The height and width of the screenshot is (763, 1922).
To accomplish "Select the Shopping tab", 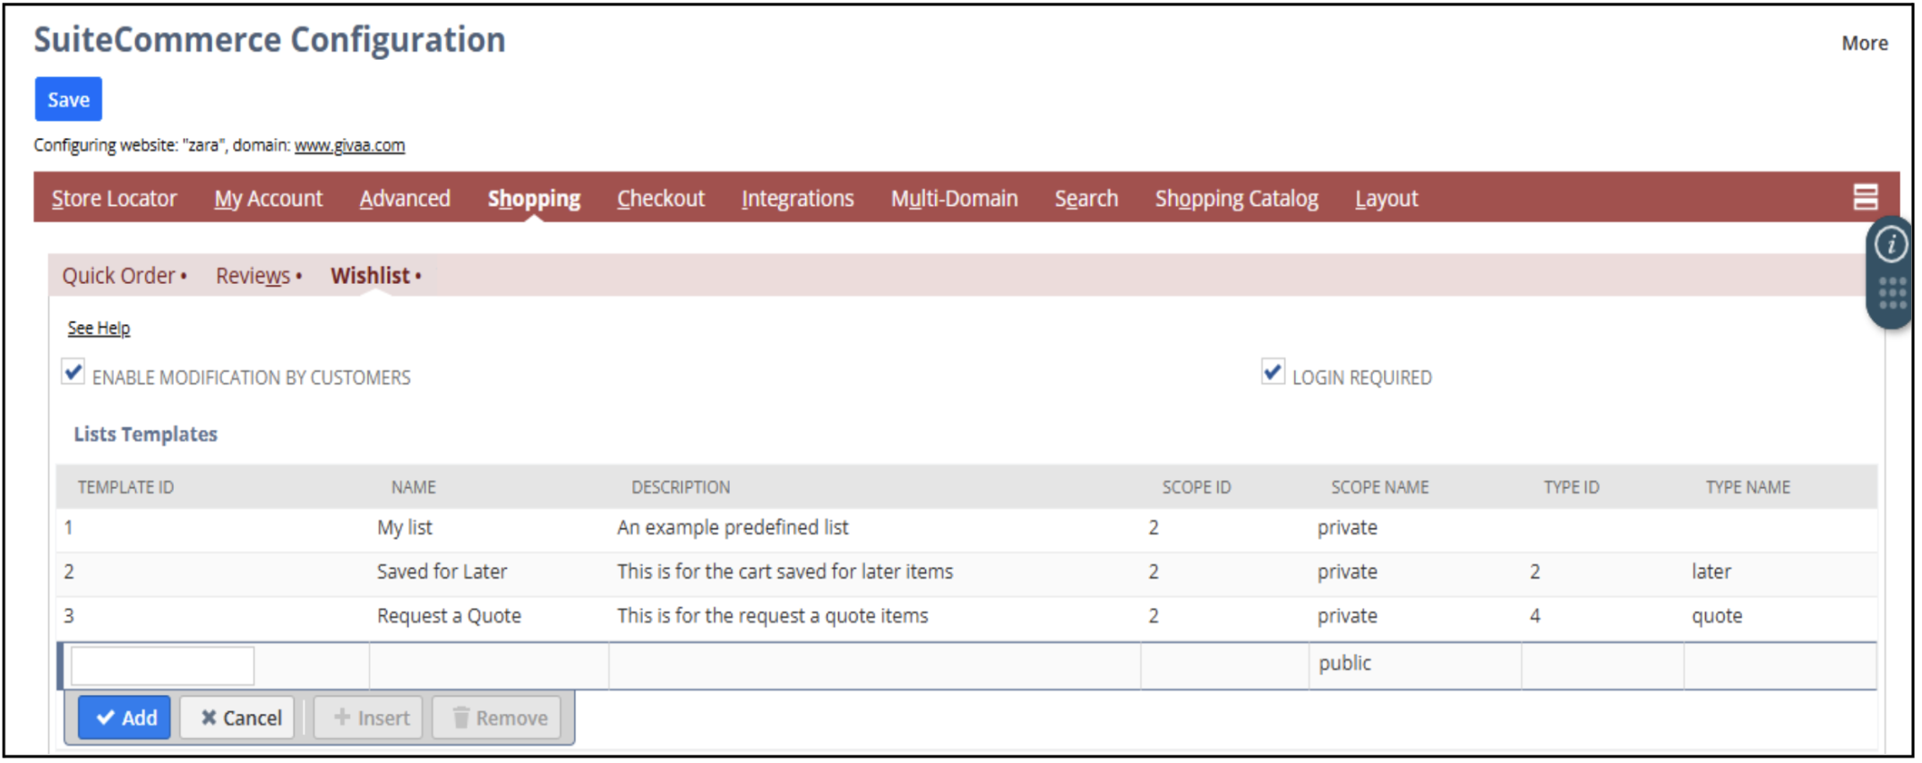I will point(534,199).
